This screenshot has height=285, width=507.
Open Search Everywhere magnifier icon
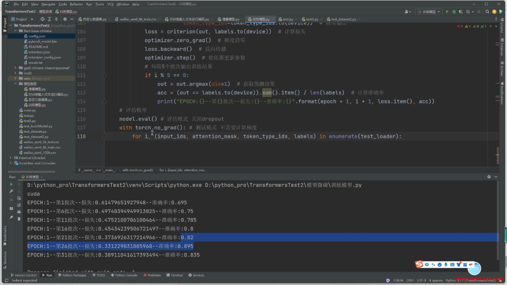[x=487, y=12]
